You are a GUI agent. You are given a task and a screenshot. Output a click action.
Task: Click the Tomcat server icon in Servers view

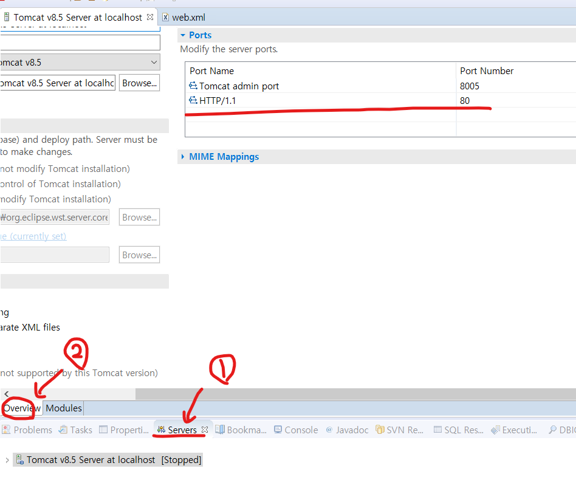tap(20, 460)
